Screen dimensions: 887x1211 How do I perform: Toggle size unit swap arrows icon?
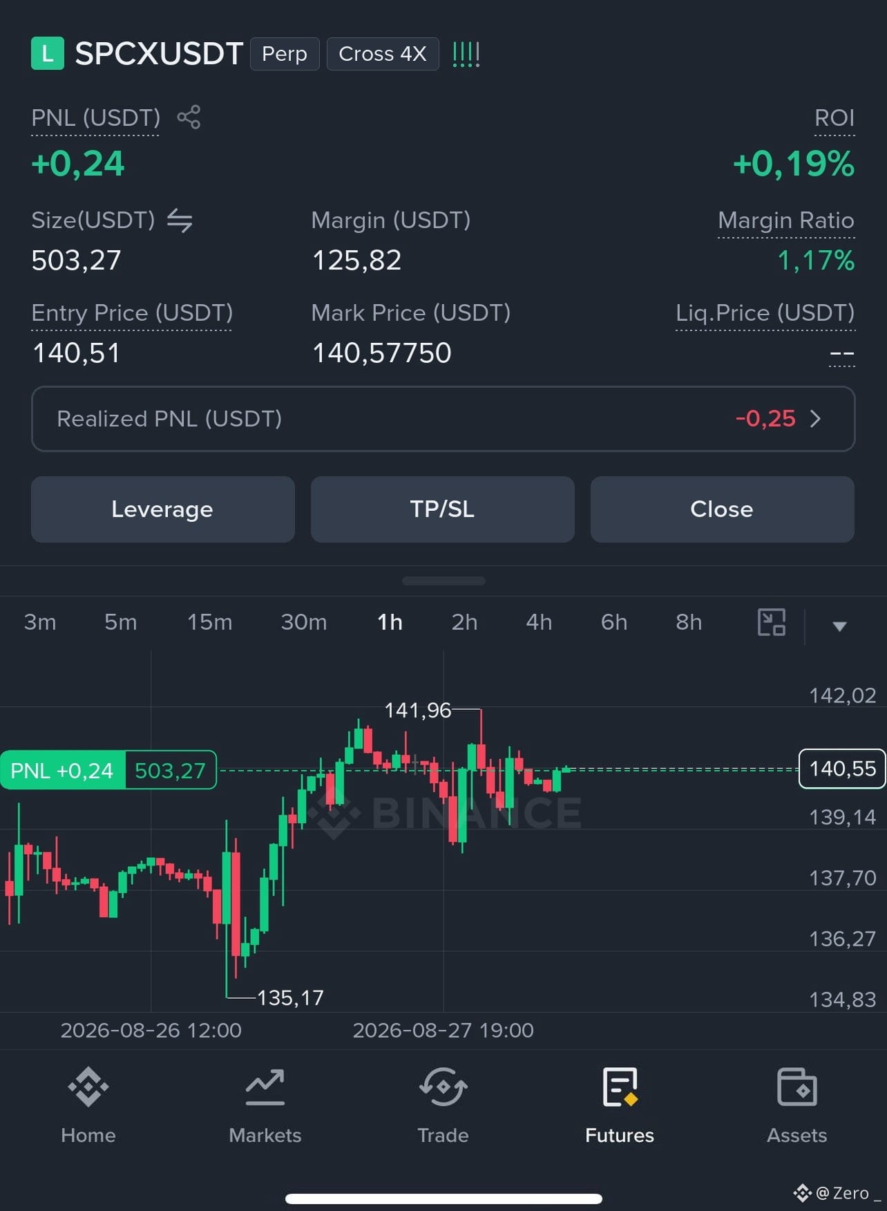pyautogui.click(x=180, y=220)
